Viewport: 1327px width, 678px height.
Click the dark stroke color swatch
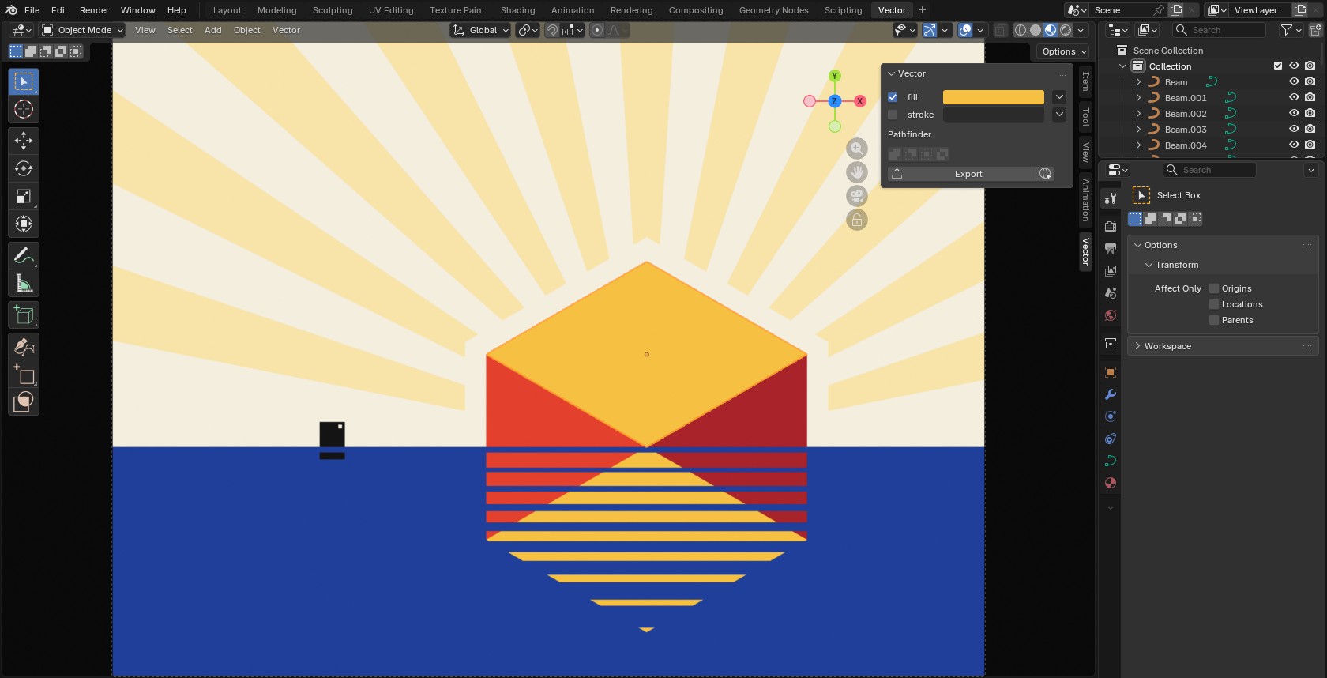tap(994, 115)
